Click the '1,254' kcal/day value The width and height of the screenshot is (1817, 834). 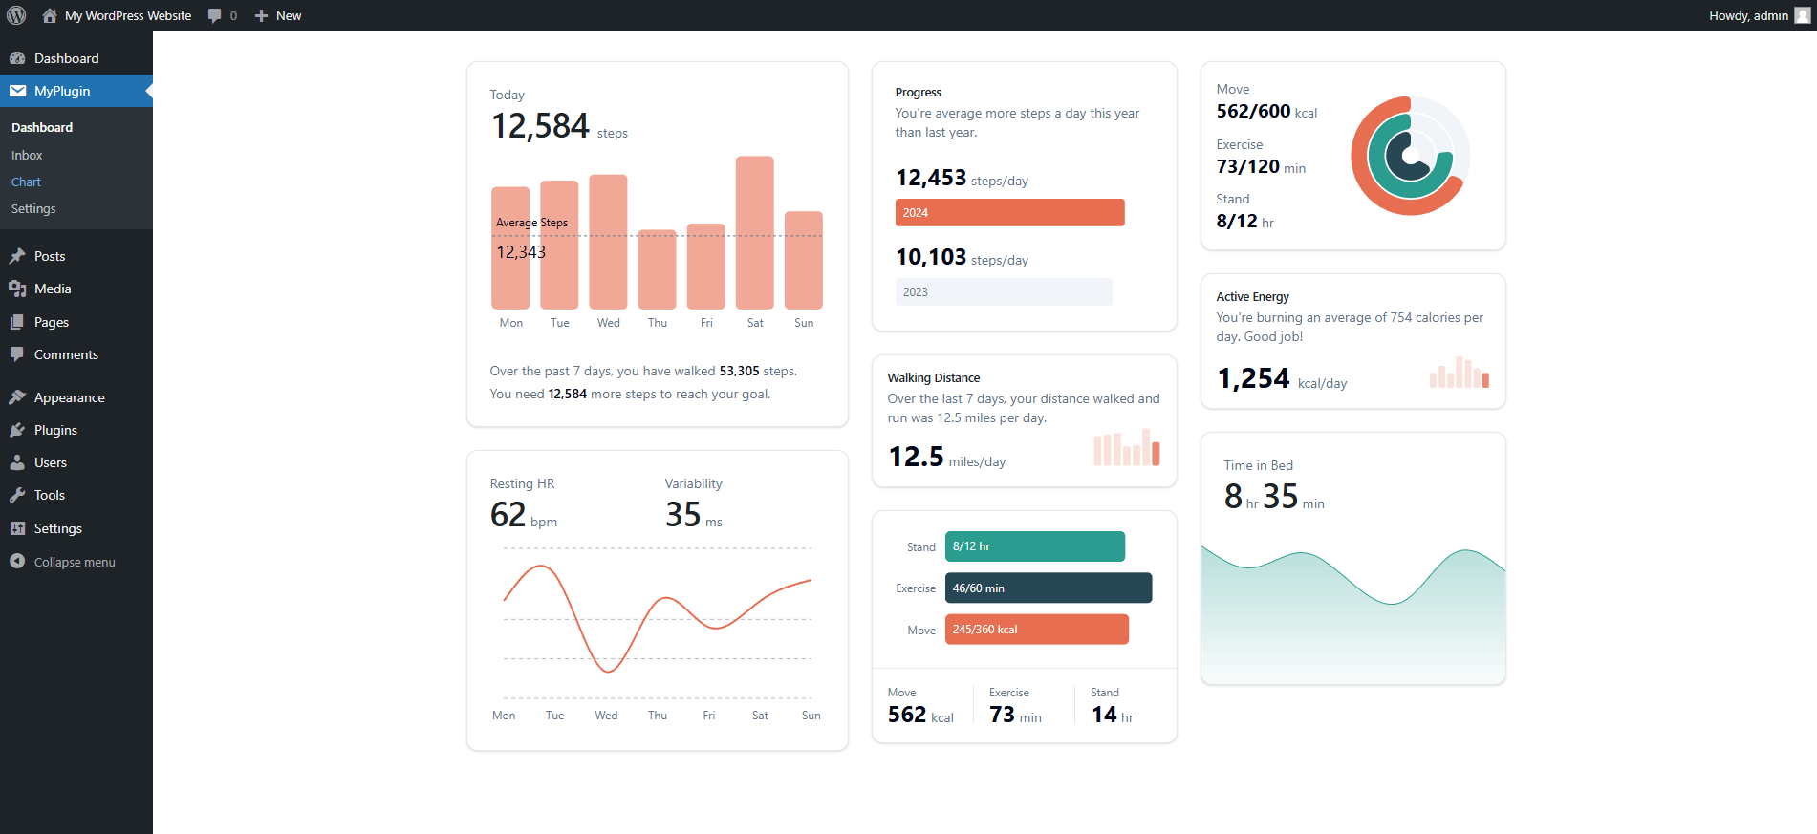coord(1253,378)
